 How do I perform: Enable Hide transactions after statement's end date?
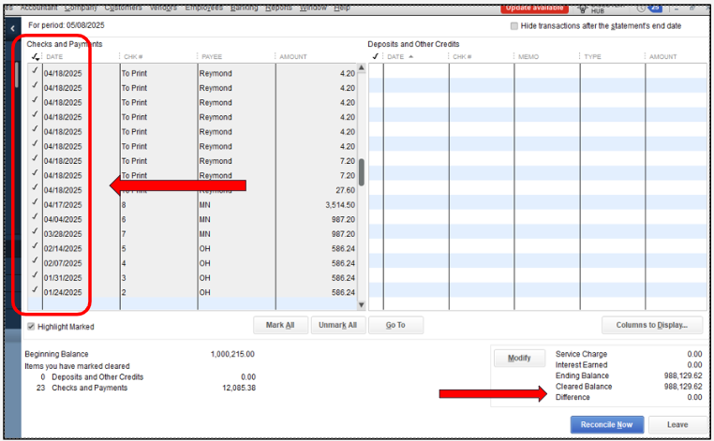pyautogui.click(x=514, y=26)
